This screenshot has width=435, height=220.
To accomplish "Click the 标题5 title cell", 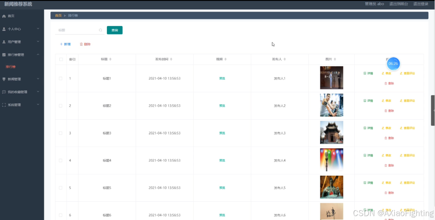I will coord(107,188).
